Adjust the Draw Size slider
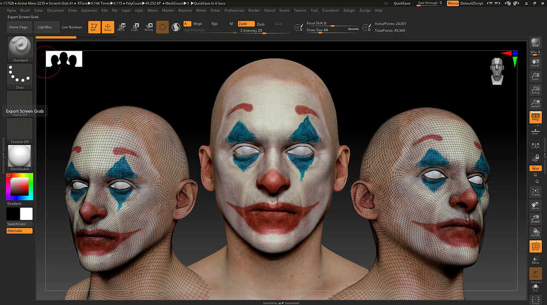This screenshot has width=547, height=305. coord(333,30)
